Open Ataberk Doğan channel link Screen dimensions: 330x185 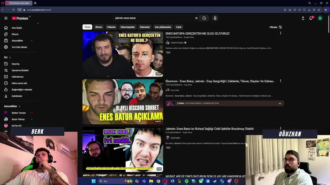pyautogui.click(x=177, y=43)
